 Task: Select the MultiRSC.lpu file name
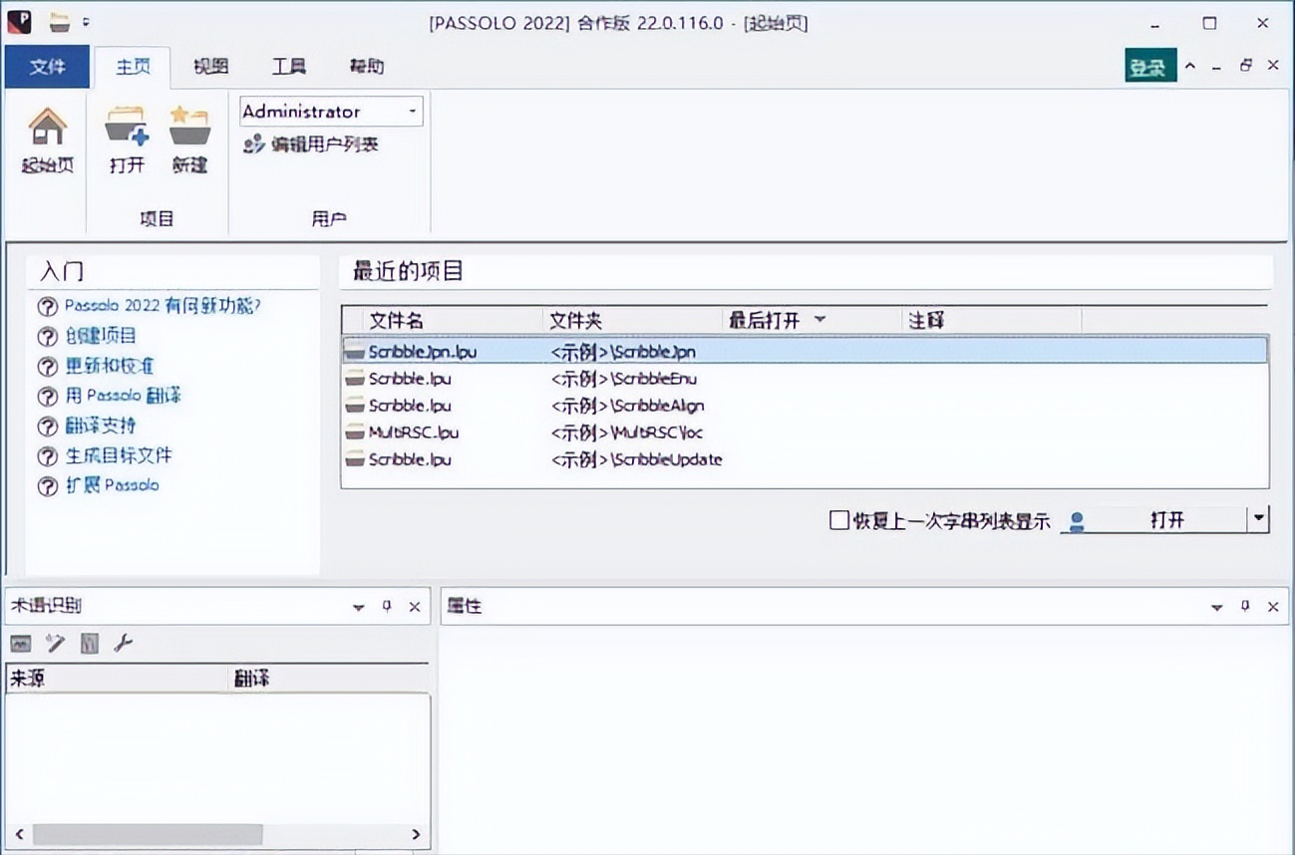pyautogui.click(x=414, y=432)
